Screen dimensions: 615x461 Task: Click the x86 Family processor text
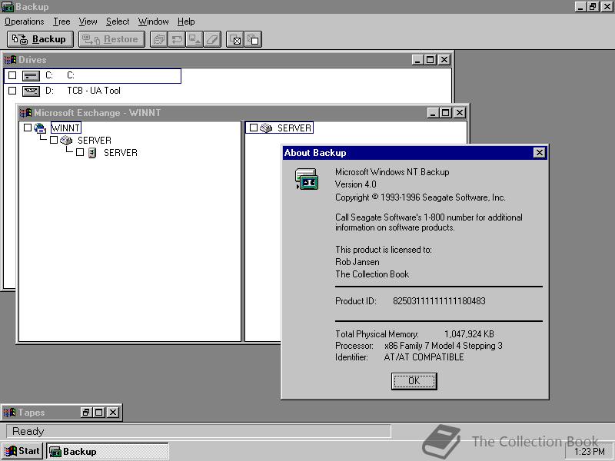click(x=444, y=346)
